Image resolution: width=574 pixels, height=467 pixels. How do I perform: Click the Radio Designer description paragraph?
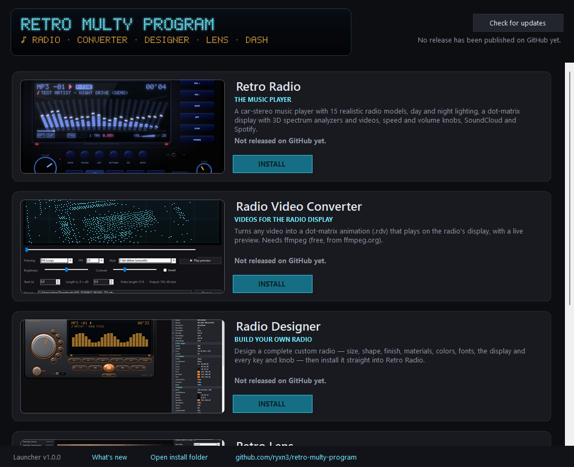point(379,356)
